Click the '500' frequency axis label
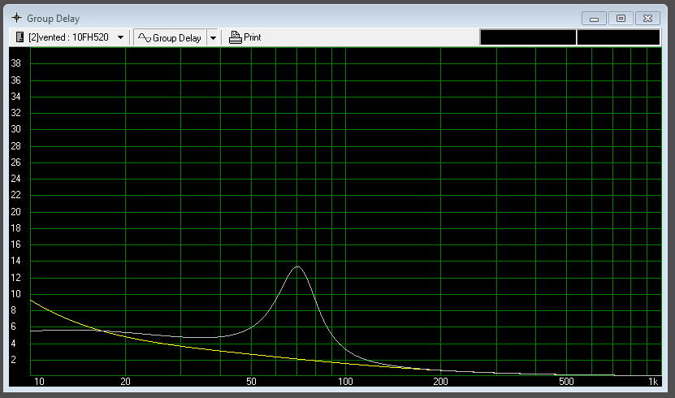 click(x=566, y=382)
